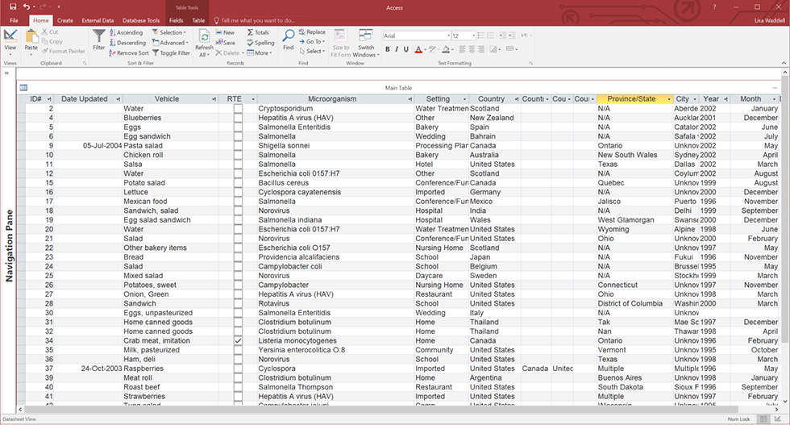This screenshot has height=425, width=790.
Task: Open the Create ribbon tab
Action: point(65,20)
